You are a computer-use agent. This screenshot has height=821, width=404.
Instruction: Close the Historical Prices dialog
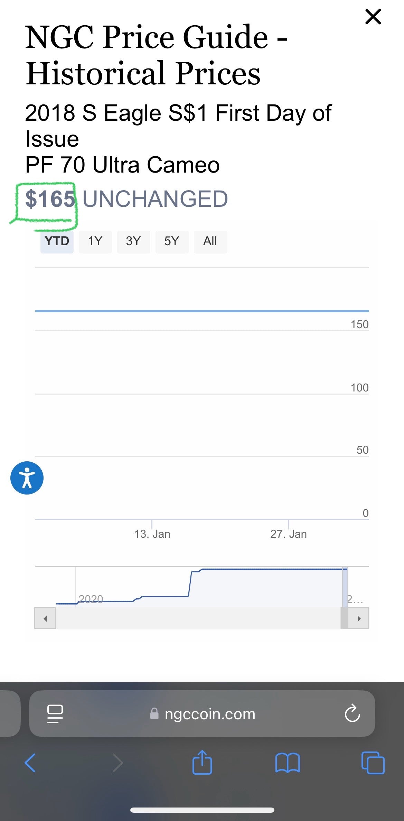pyautogui.click(x=373, y=17)
